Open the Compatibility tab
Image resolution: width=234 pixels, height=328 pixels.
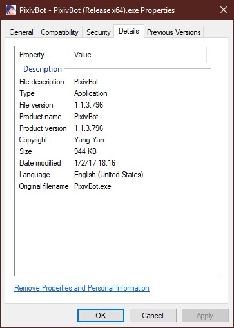59,32
